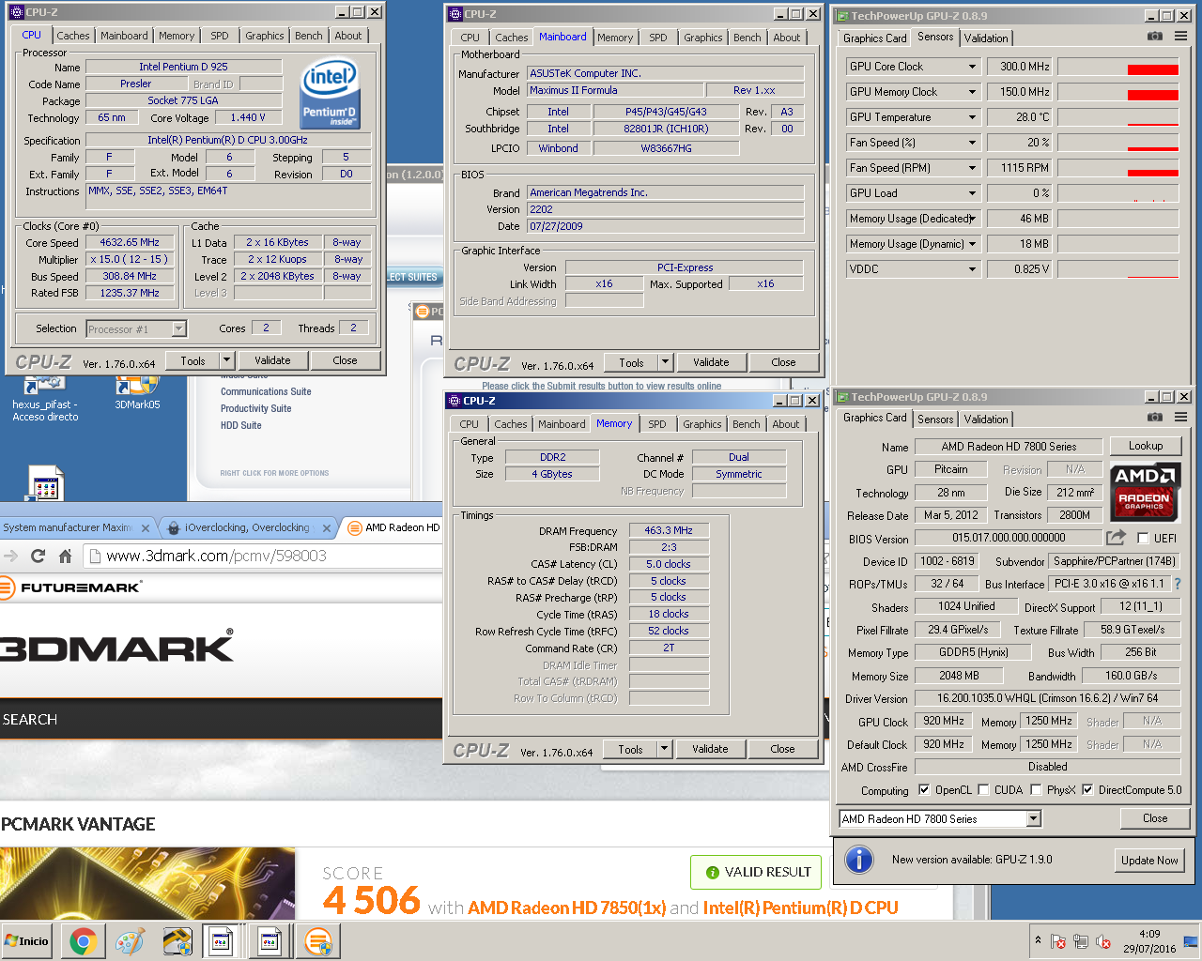
Task: Open Validation tab in GPU-Z Sensors window
Action: coord(986,38)
